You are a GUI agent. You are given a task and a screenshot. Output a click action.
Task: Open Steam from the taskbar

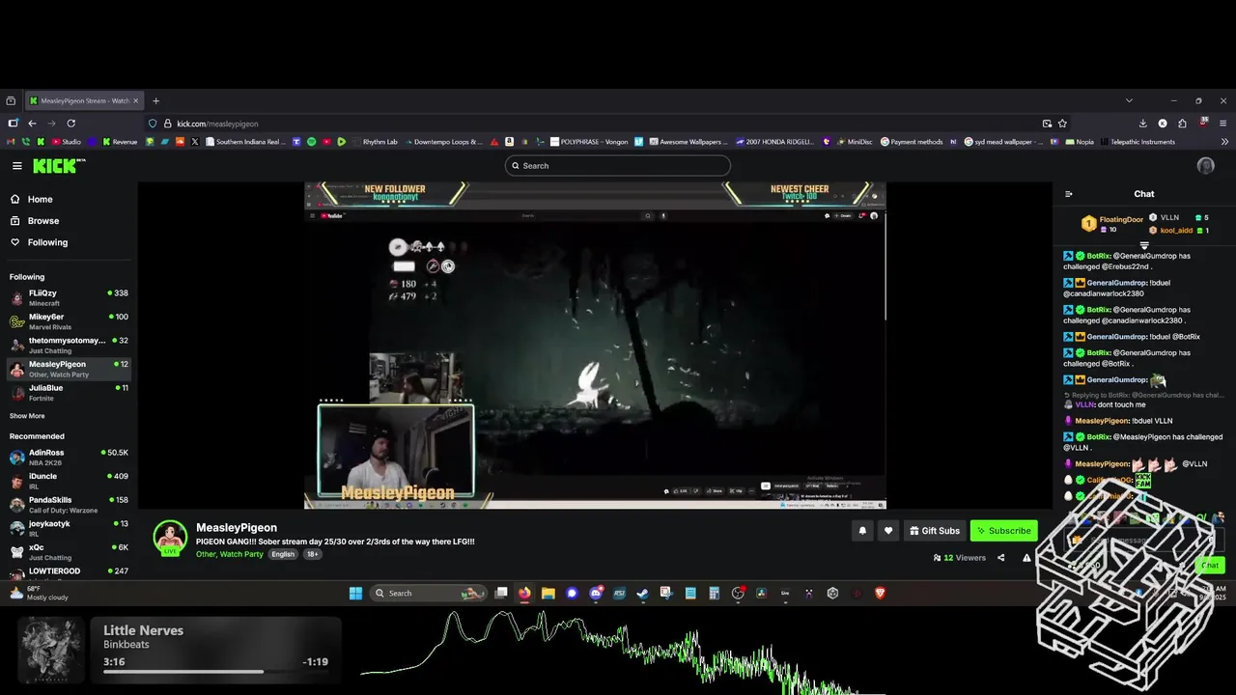[642, 593]
